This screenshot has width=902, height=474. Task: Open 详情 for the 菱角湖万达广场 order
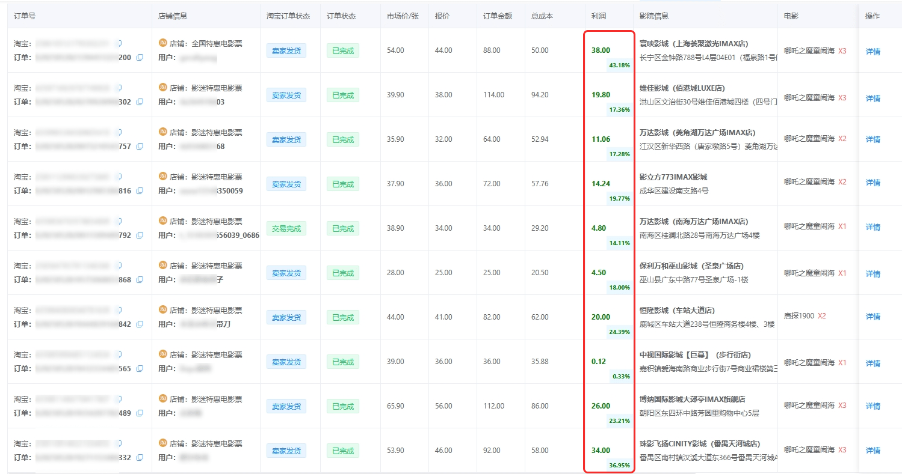873,139
